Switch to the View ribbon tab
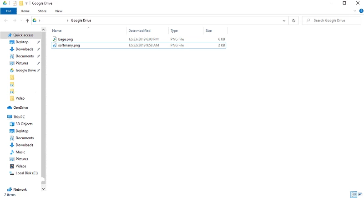 [x=59, y=11]
